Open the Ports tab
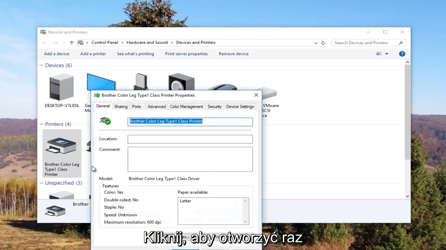Image resolution: width=446 pixels, height=250 pixels. [137, 107]
